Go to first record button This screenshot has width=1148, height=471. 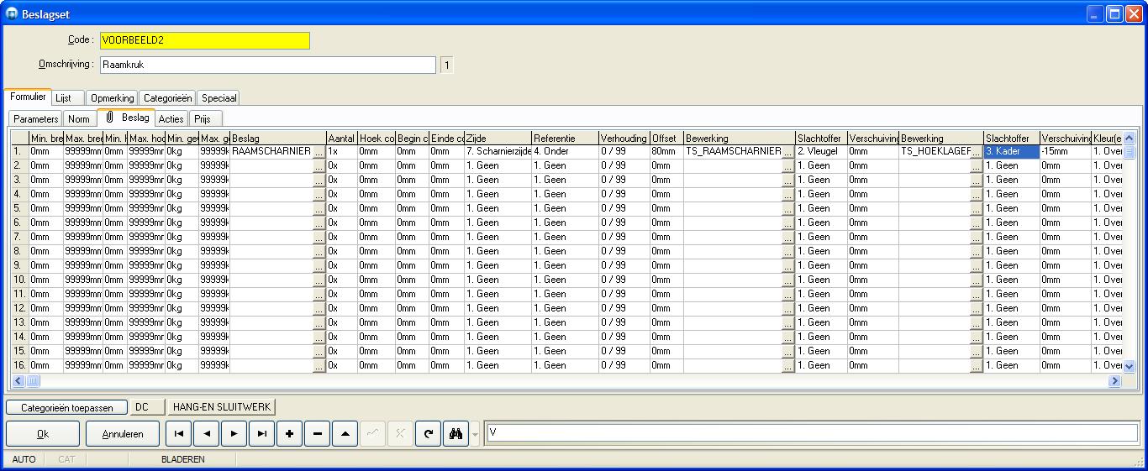178,434
